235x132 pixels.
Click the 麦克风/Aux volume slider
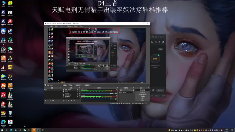click(97, 93)
